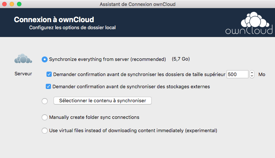Click the folder size field showing 500
This screenshot has height=158, width=275.
coord(237,74)
